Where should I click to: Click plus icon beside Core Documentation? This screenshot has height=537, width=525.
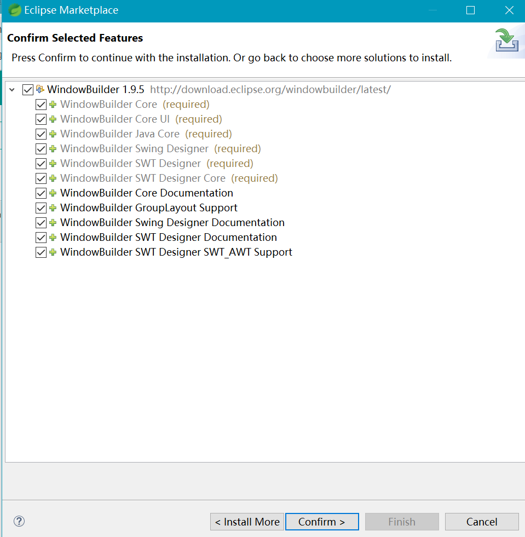pyautogui.click(x=53, y=193)
